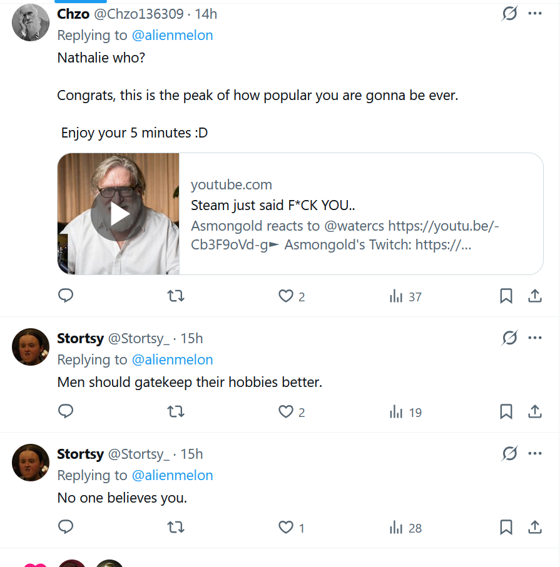View analytics on Chzo's tweet (37 views)
560x567 pixels.
(397, 296)
